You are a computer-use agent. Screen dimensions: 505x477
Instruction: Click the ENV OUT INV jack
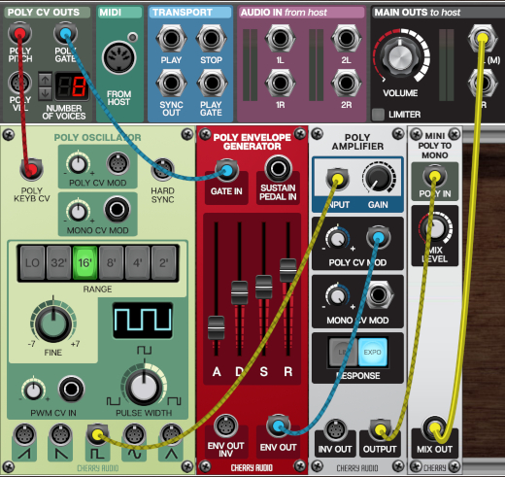[225, 426]
